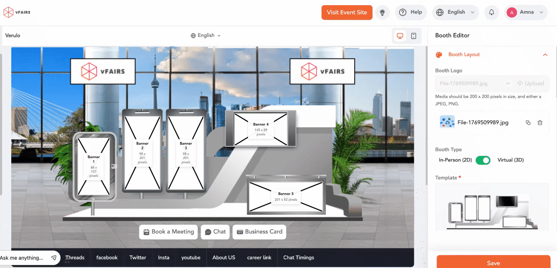557x268 pixels.
Task: Switch to mobile preview mode
Action: (414, 36)
